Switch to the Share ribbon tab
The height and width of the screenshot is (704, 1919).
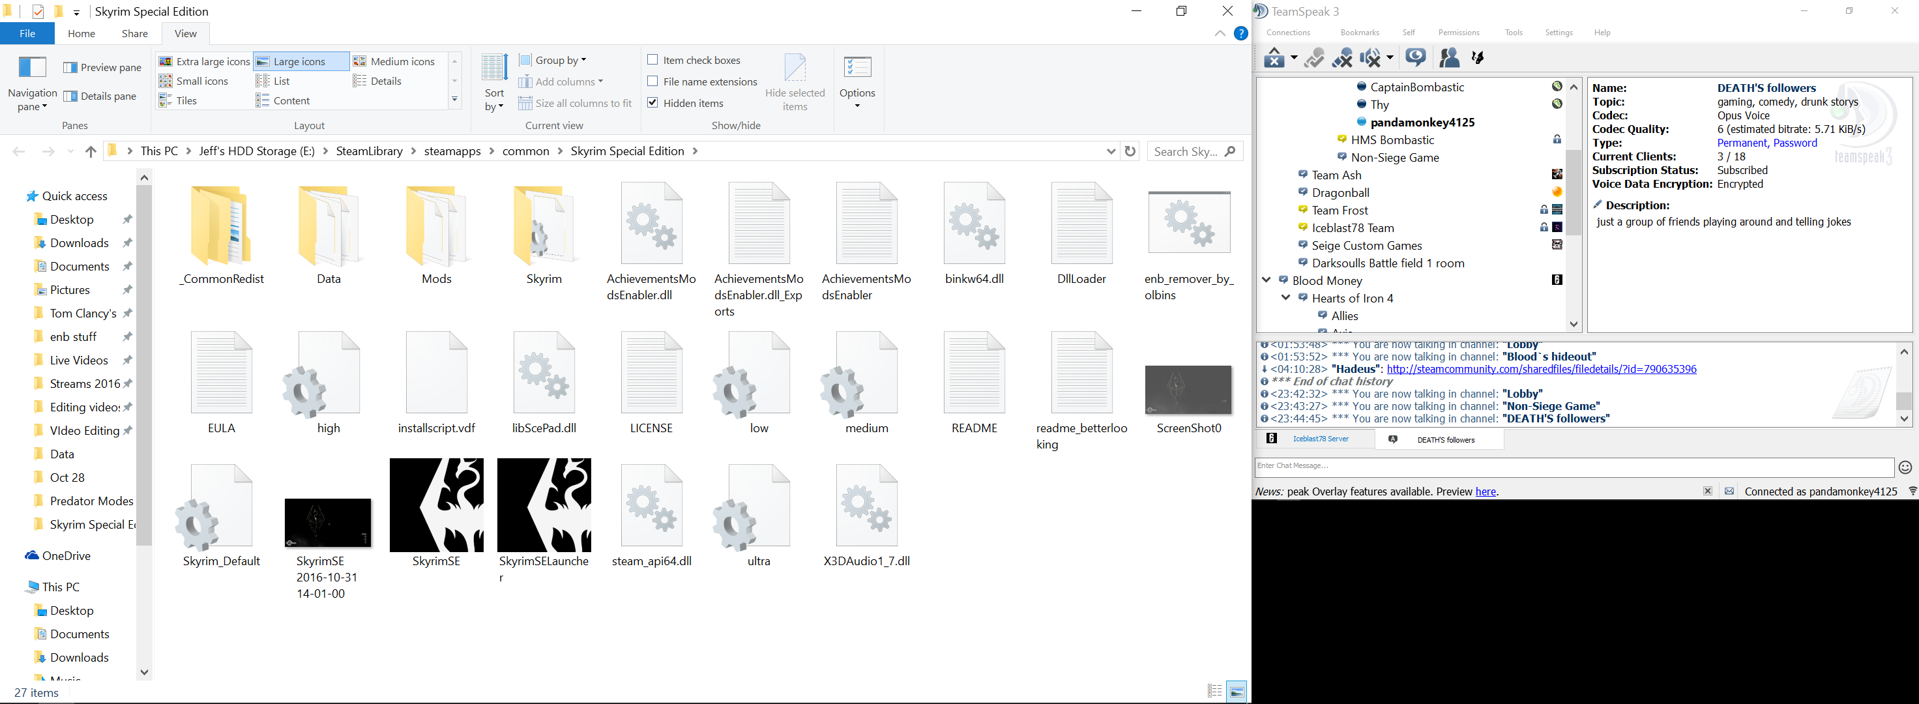pos(135,33)
